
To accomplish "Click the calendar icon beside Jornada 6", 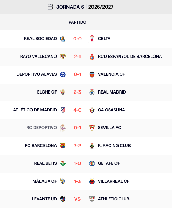I will point(50,7).
